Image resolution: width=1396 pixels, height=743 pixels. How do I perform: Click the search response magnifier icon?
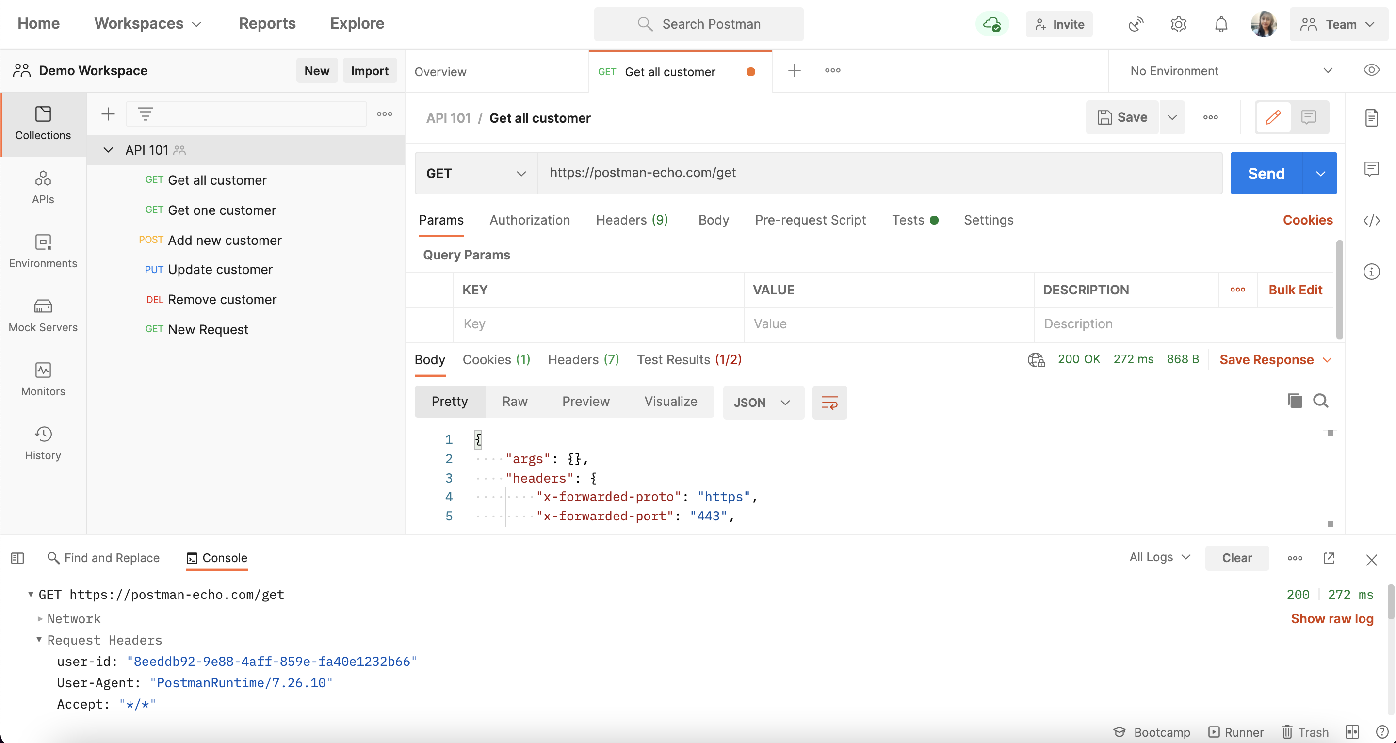1321,401
